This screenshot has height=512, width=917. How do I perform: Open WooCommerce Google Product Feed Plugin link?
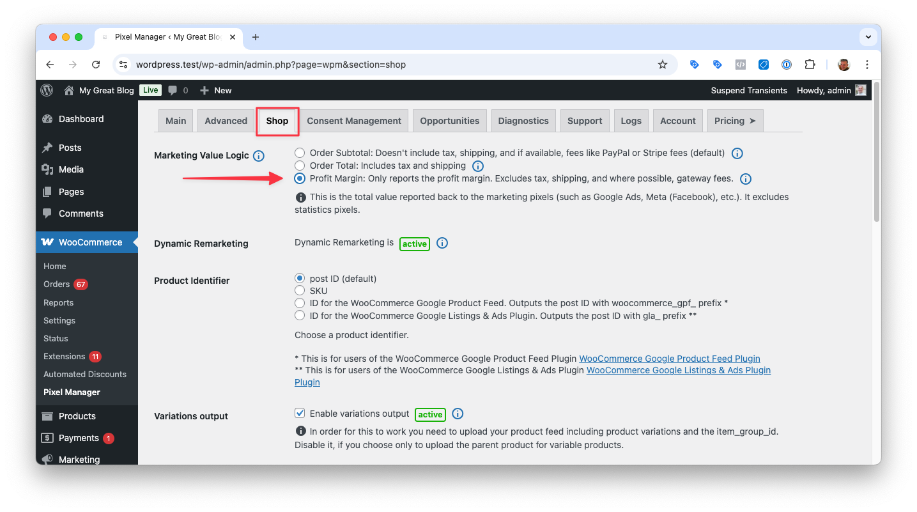[670, 359]
